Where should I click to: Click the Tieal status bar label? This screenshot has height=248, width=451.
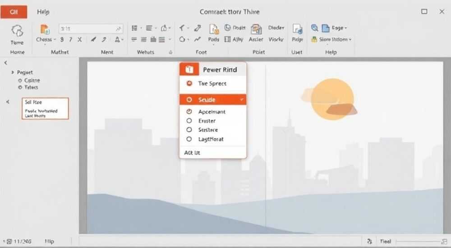(386, 241)
